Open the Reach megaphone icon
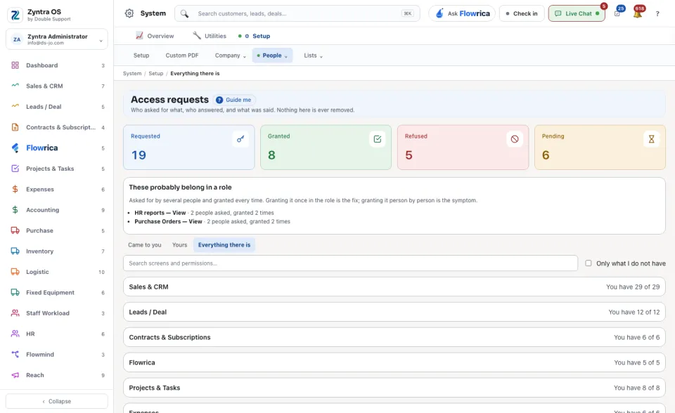The image size is (675, 413). coord(15,374)
